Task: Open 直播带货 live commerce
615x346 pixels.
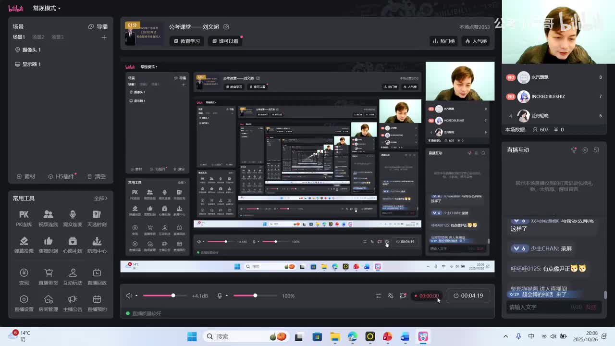Action: (48, 277)
